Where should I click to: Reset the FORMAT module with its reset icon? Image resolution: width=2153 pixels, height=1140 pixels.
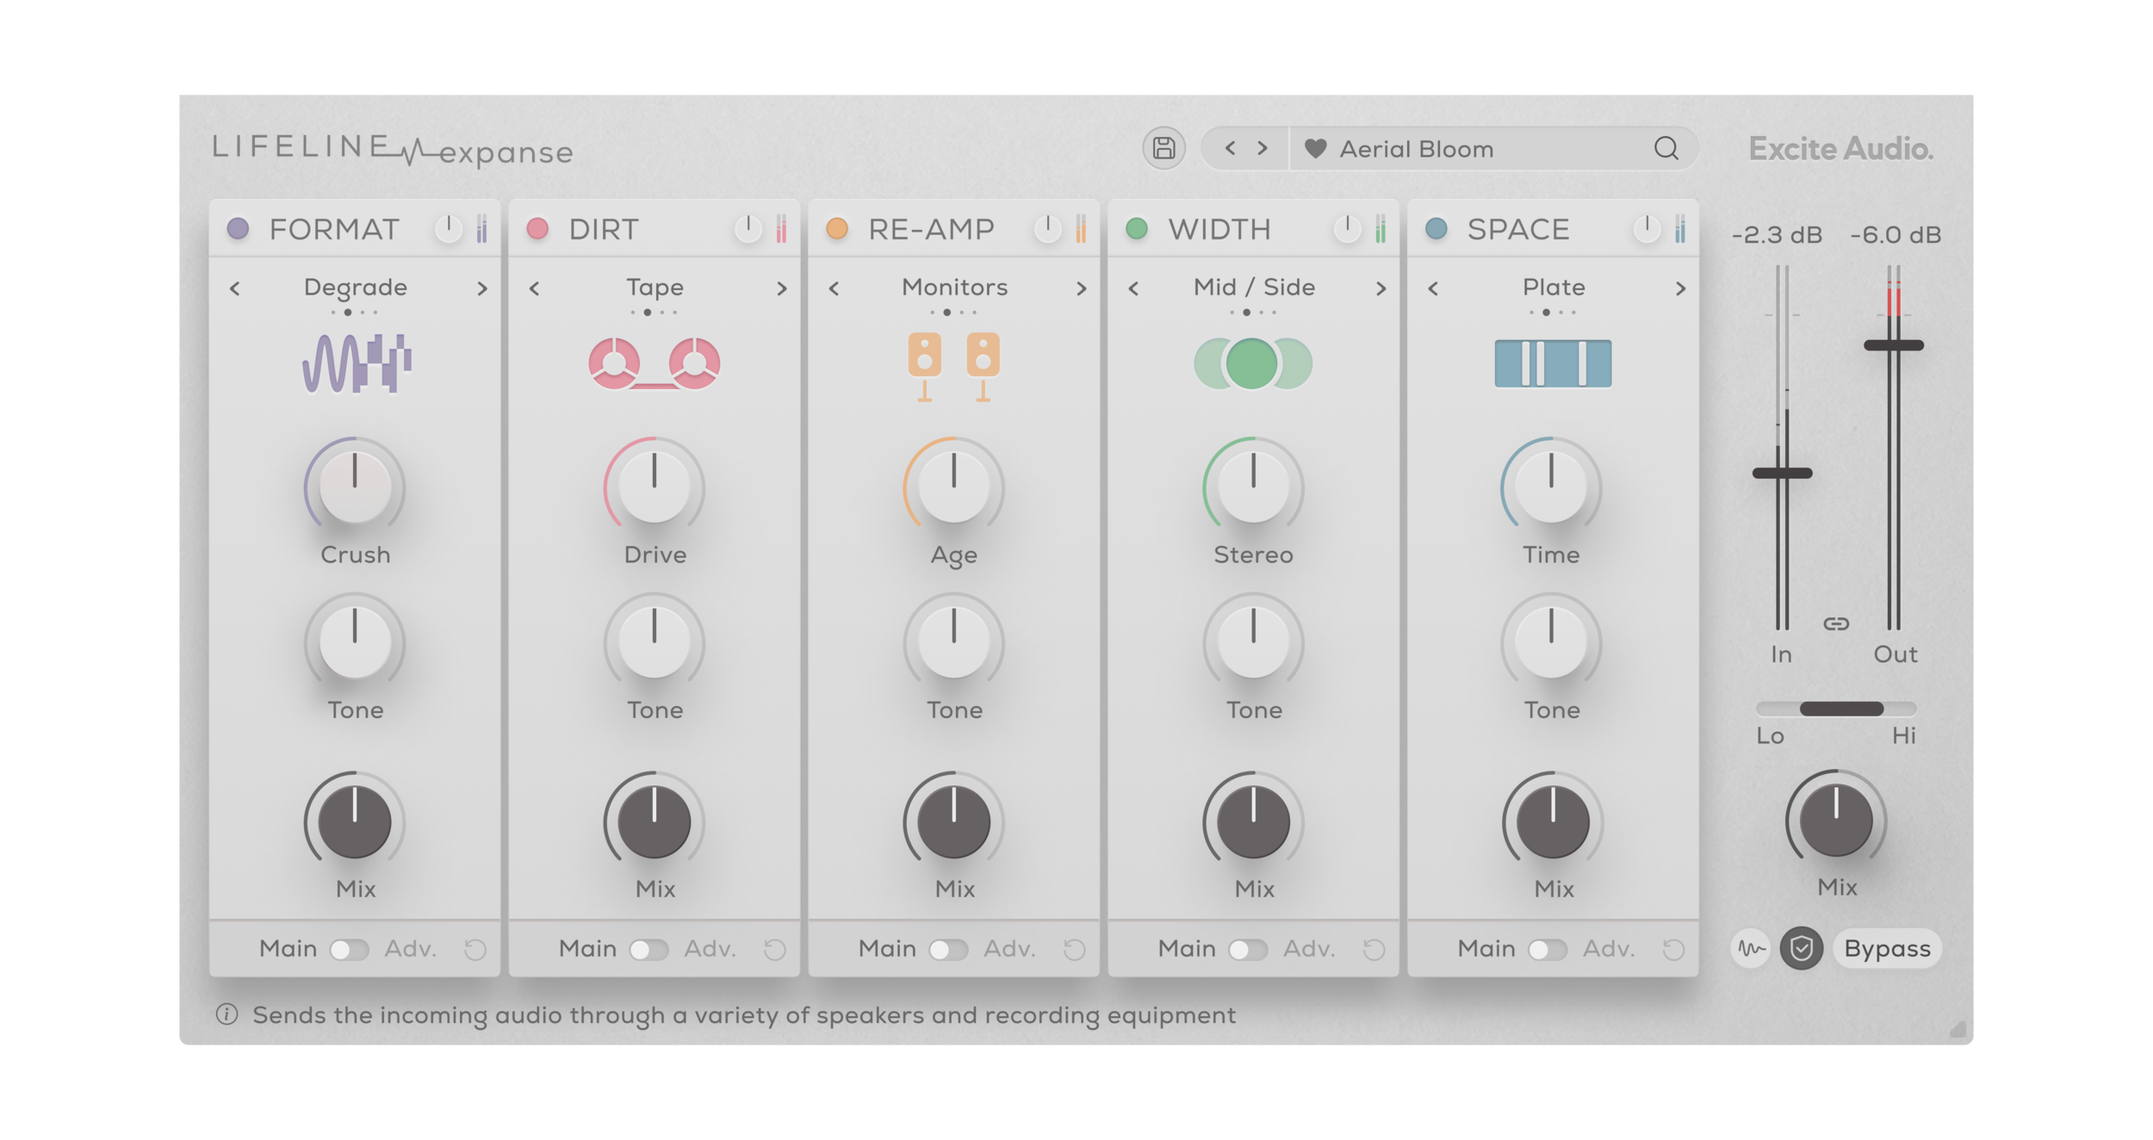pyautogui.click(x=475, y=950)
